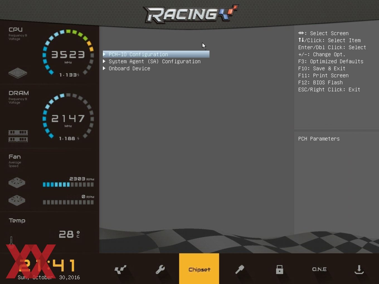Click the Temp label in sidebar
The image size is (379, 284).
[x=17, y=221]
